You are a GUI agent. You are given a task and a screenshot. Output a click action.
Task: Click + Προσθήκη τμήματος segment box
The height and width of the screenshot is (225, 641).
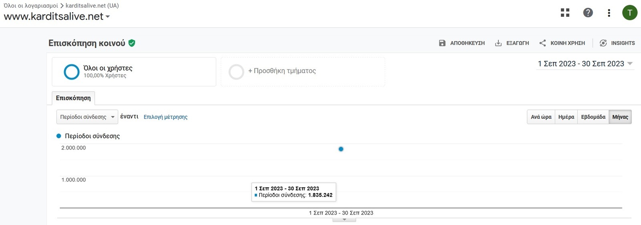click(x=303, y=72)
